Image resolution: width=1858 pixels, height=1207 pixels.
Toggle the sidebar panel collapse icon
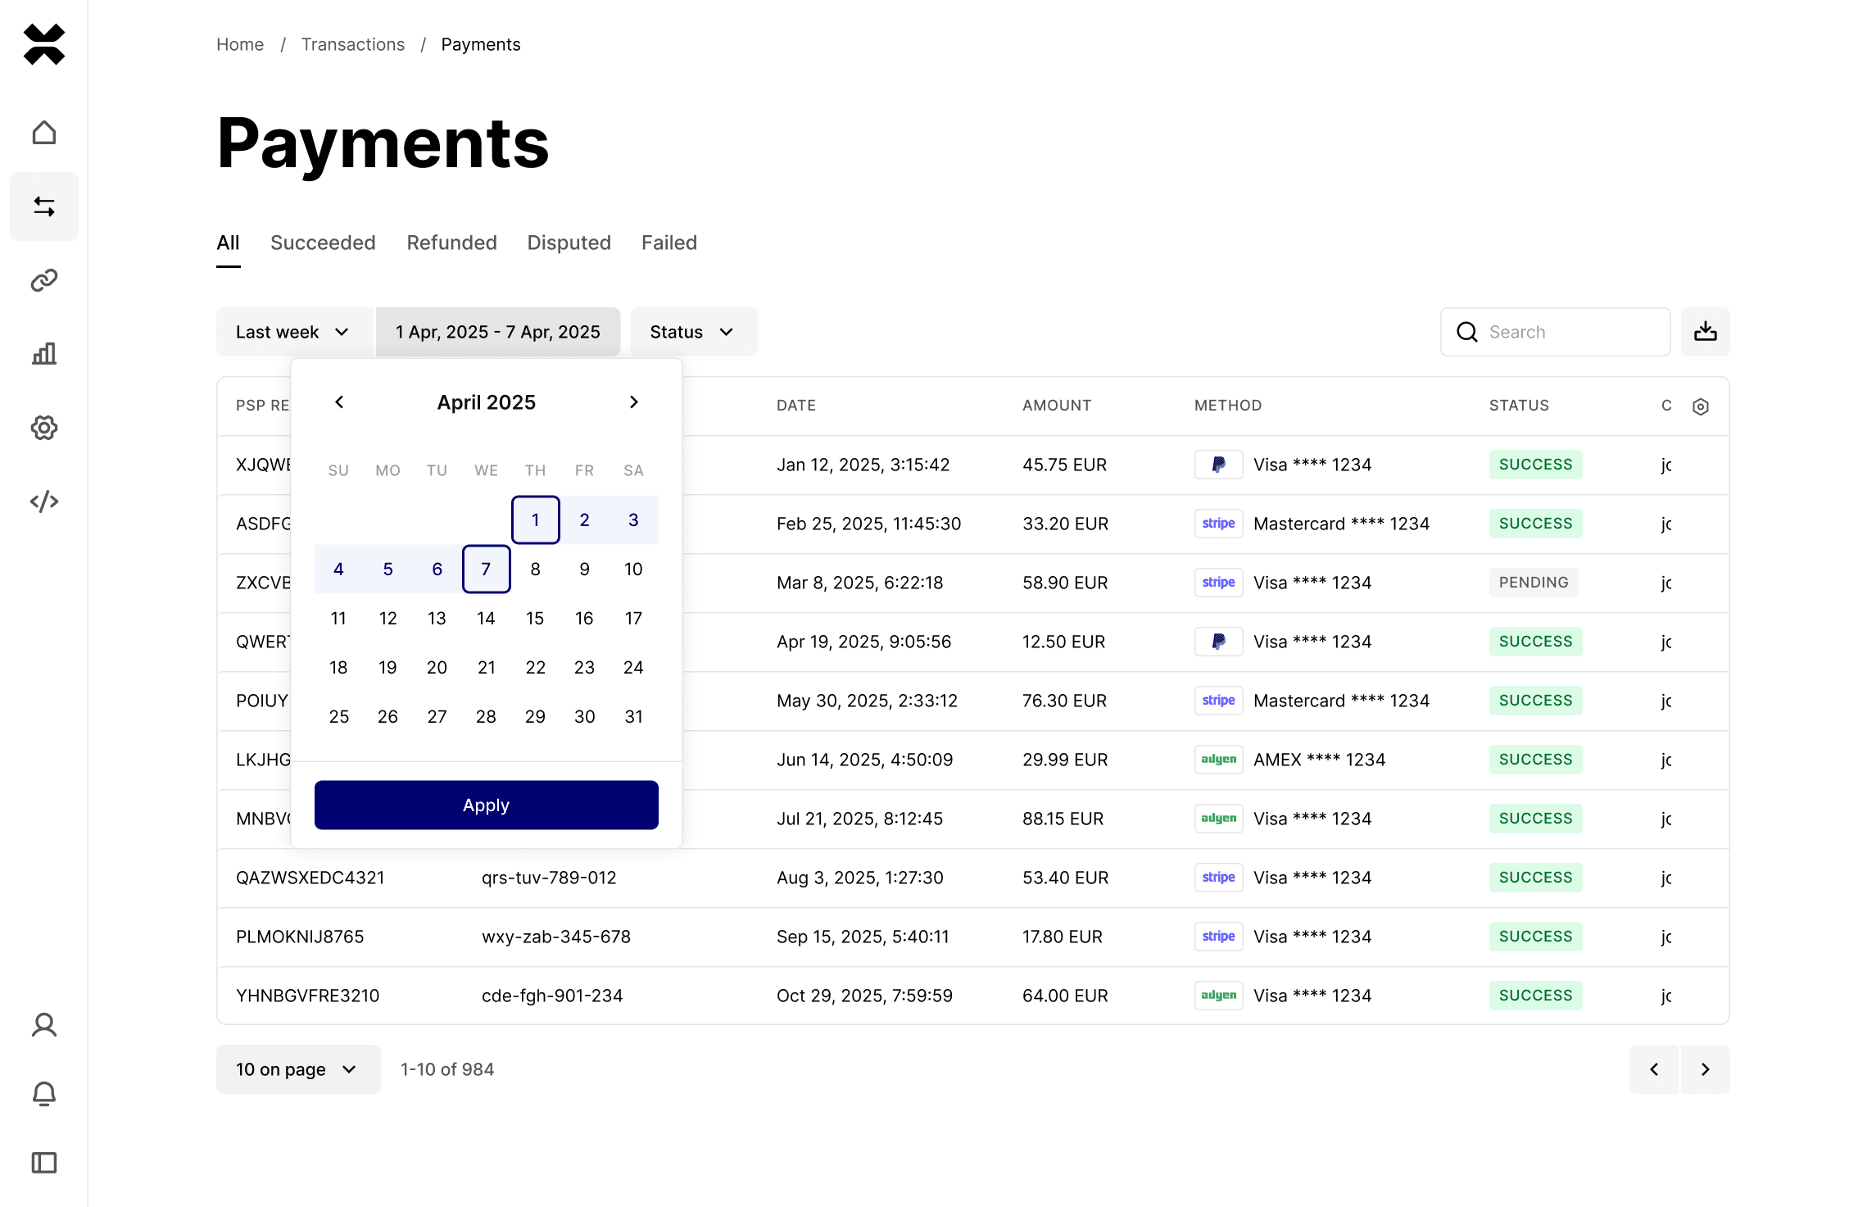[44, 1163]
